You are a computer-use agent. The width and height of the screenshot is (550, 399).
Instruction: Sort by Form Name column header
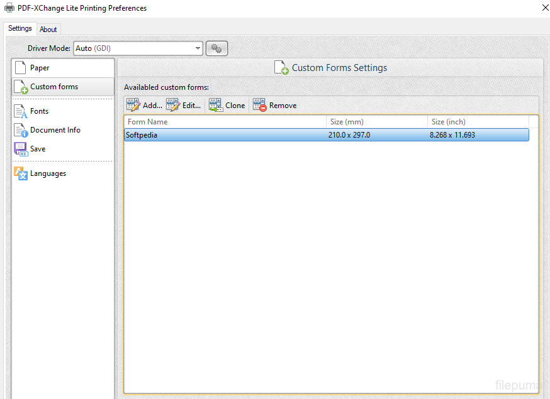tap(225, 122)
